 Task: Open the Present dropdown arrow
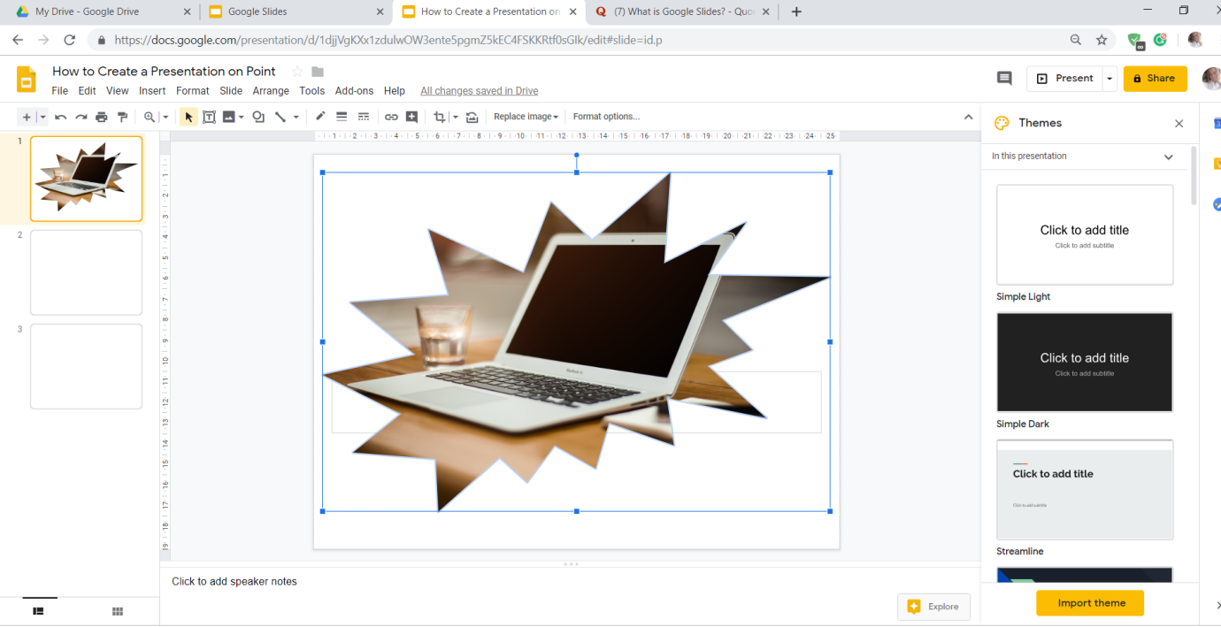(1109, 79)
